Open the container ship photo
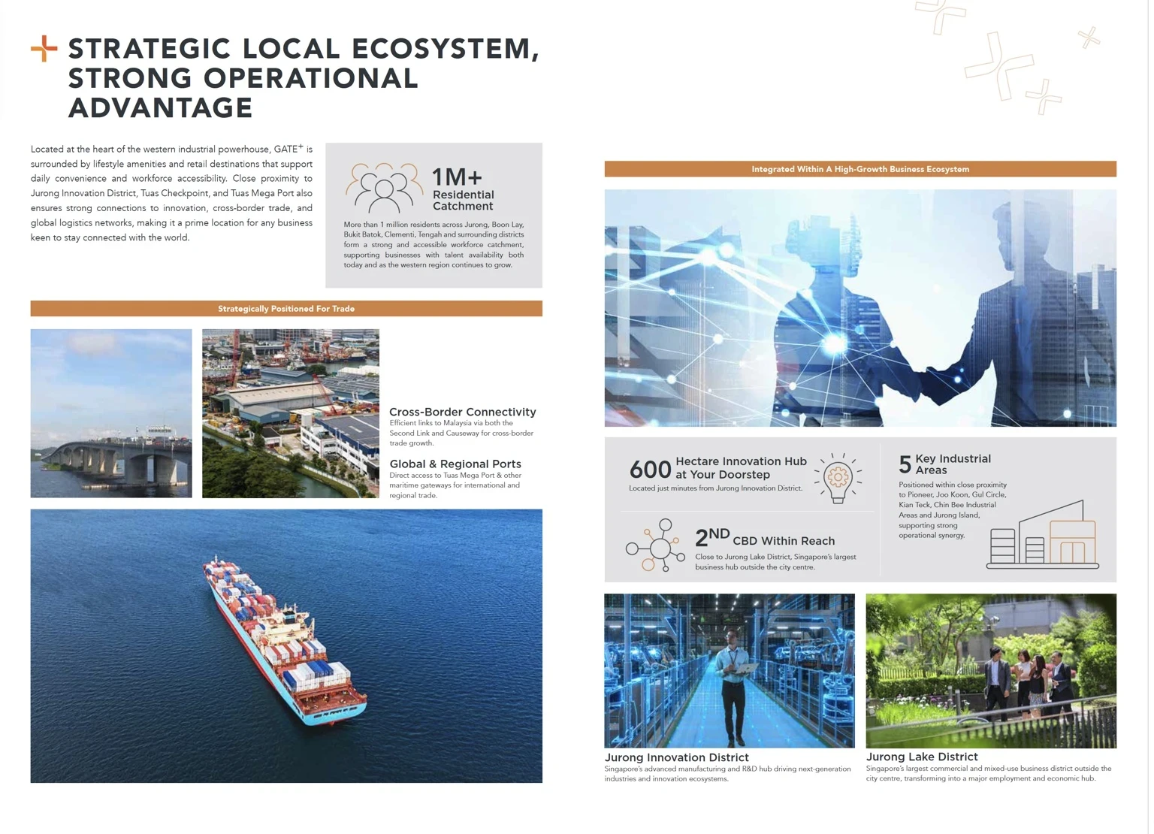 pyautogui.click(x=286, y=646)
